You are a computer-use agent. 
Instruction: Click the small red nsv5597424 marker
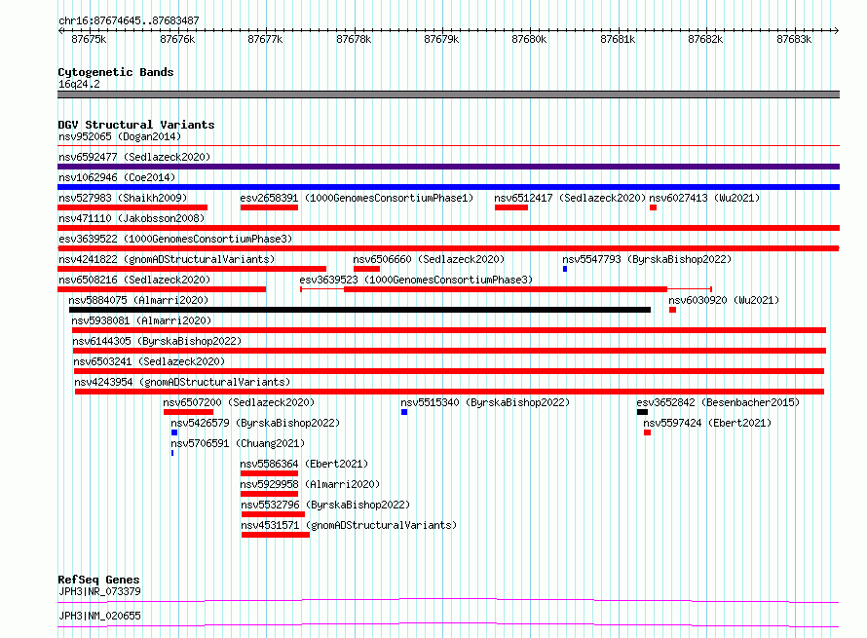click(x=647, y=432)
